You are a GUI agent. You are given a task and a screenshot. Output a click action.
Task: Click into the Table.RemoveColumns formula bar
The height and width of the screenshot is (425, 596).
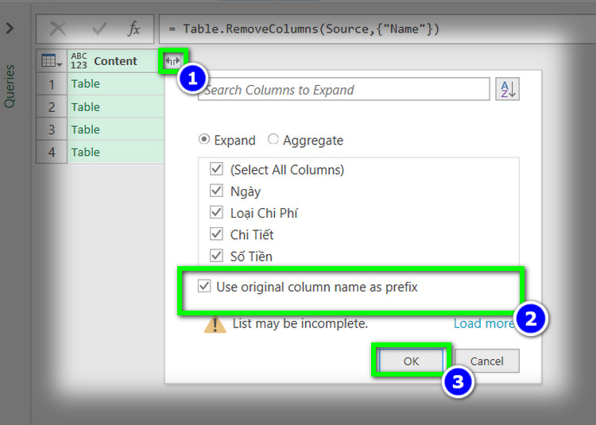pyautogui.click(x=377, y=29)
